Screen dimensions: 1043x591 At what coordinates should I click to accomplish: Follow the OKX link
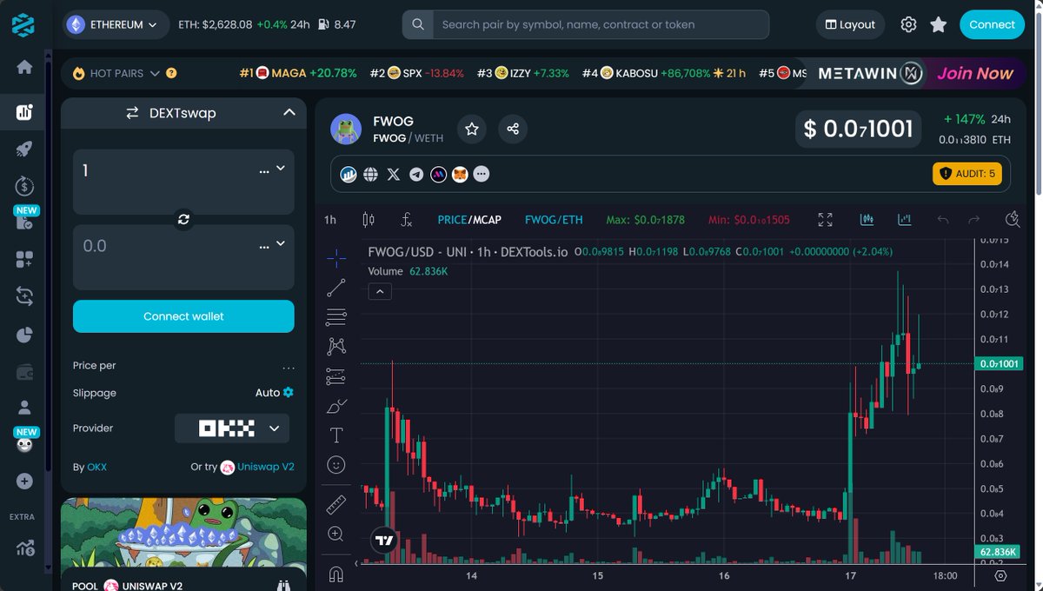point(96,467)
